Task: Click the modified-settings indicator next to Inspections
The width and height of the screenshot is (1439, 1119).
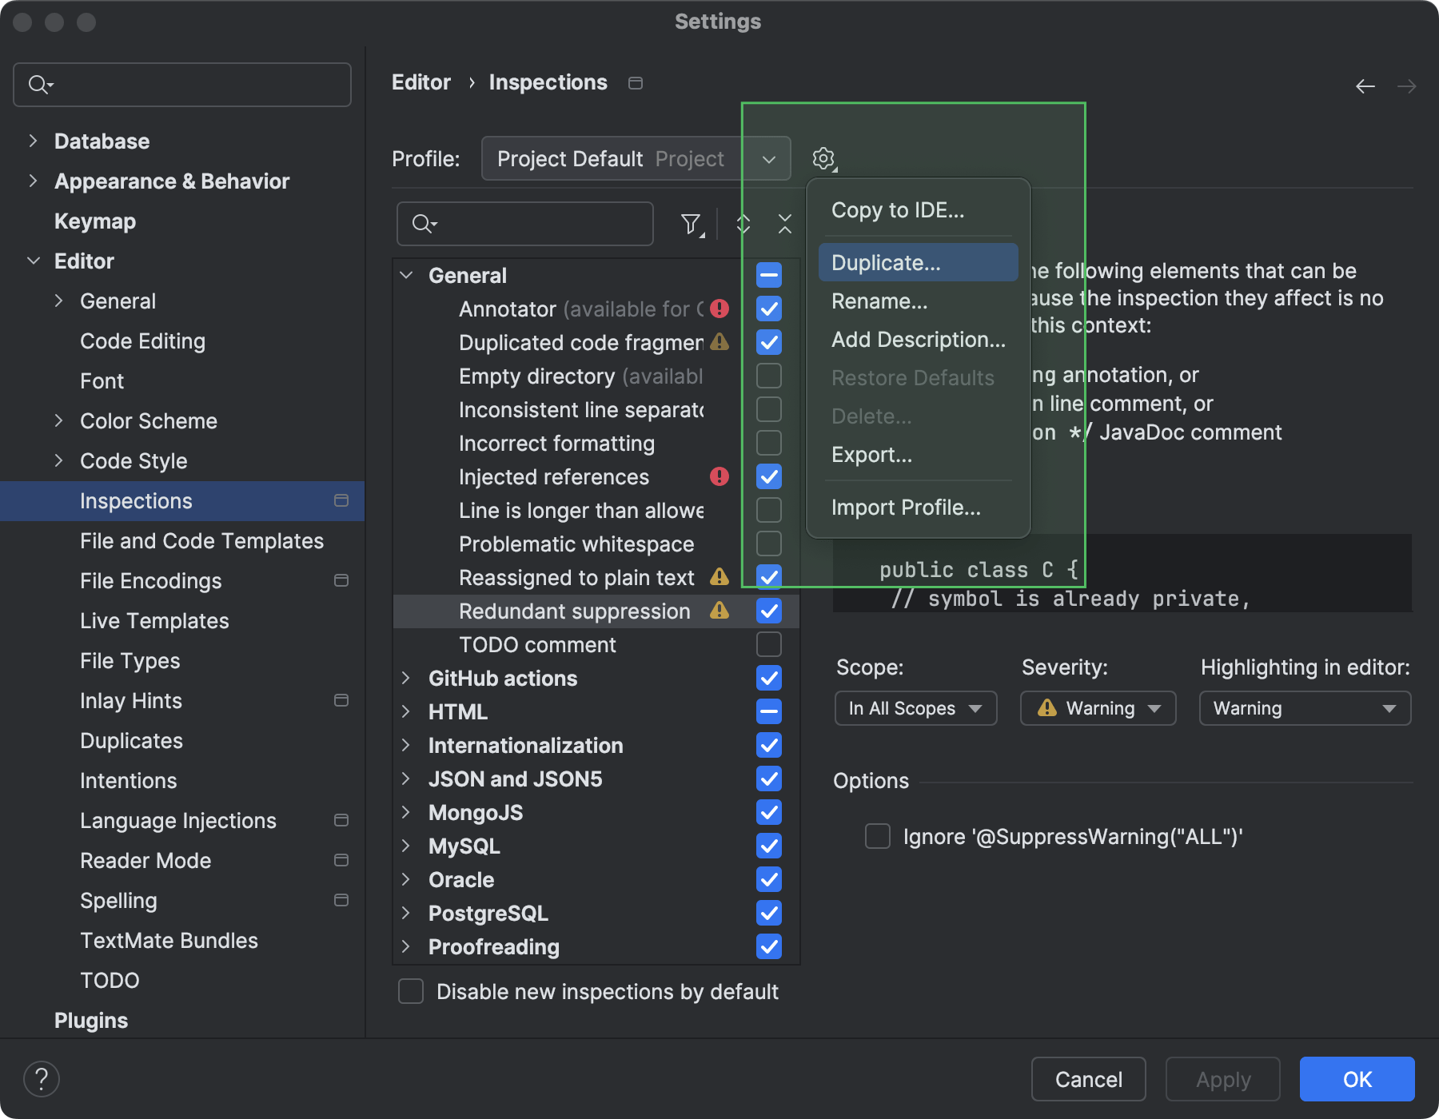Action: pos(342,501)
